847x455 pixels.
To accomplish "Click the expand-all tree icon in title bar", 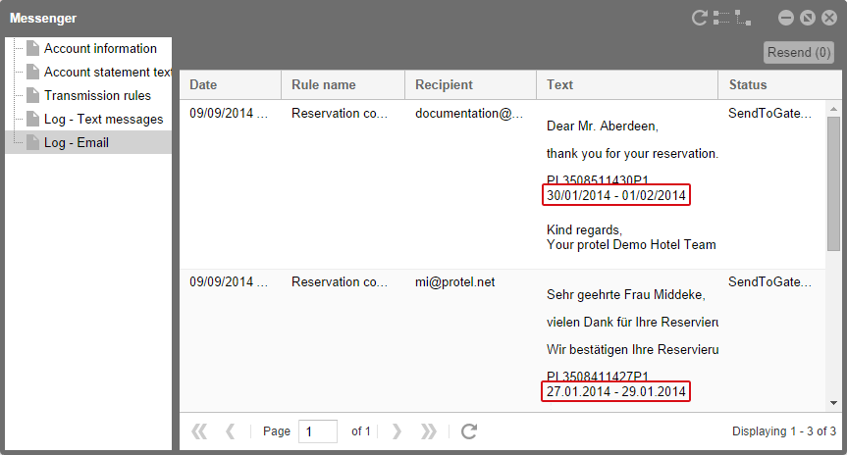I will (x=722, y=18).
